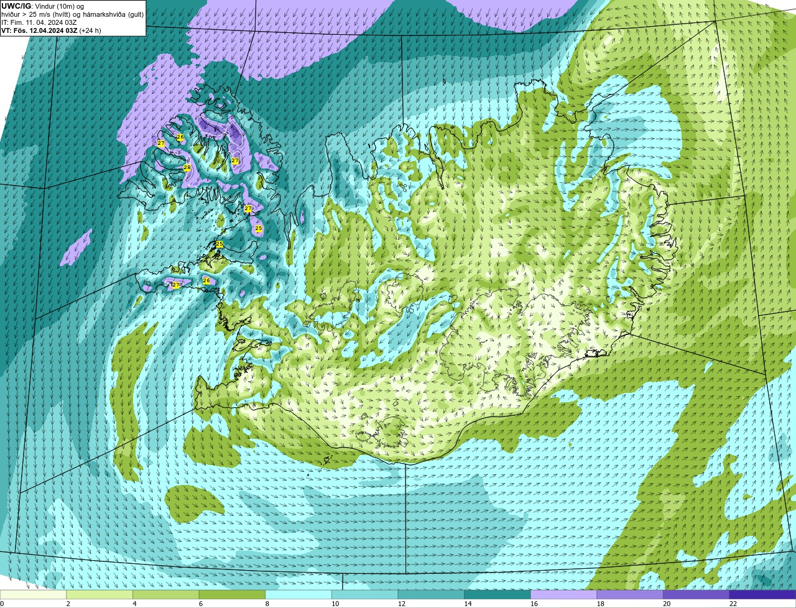Click the 4–6 m/s green legend swatch
The height and width of the screenshot is (608, 796).
point(165,594)
